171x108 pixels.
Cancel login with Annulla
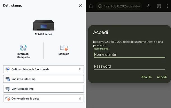146,77
